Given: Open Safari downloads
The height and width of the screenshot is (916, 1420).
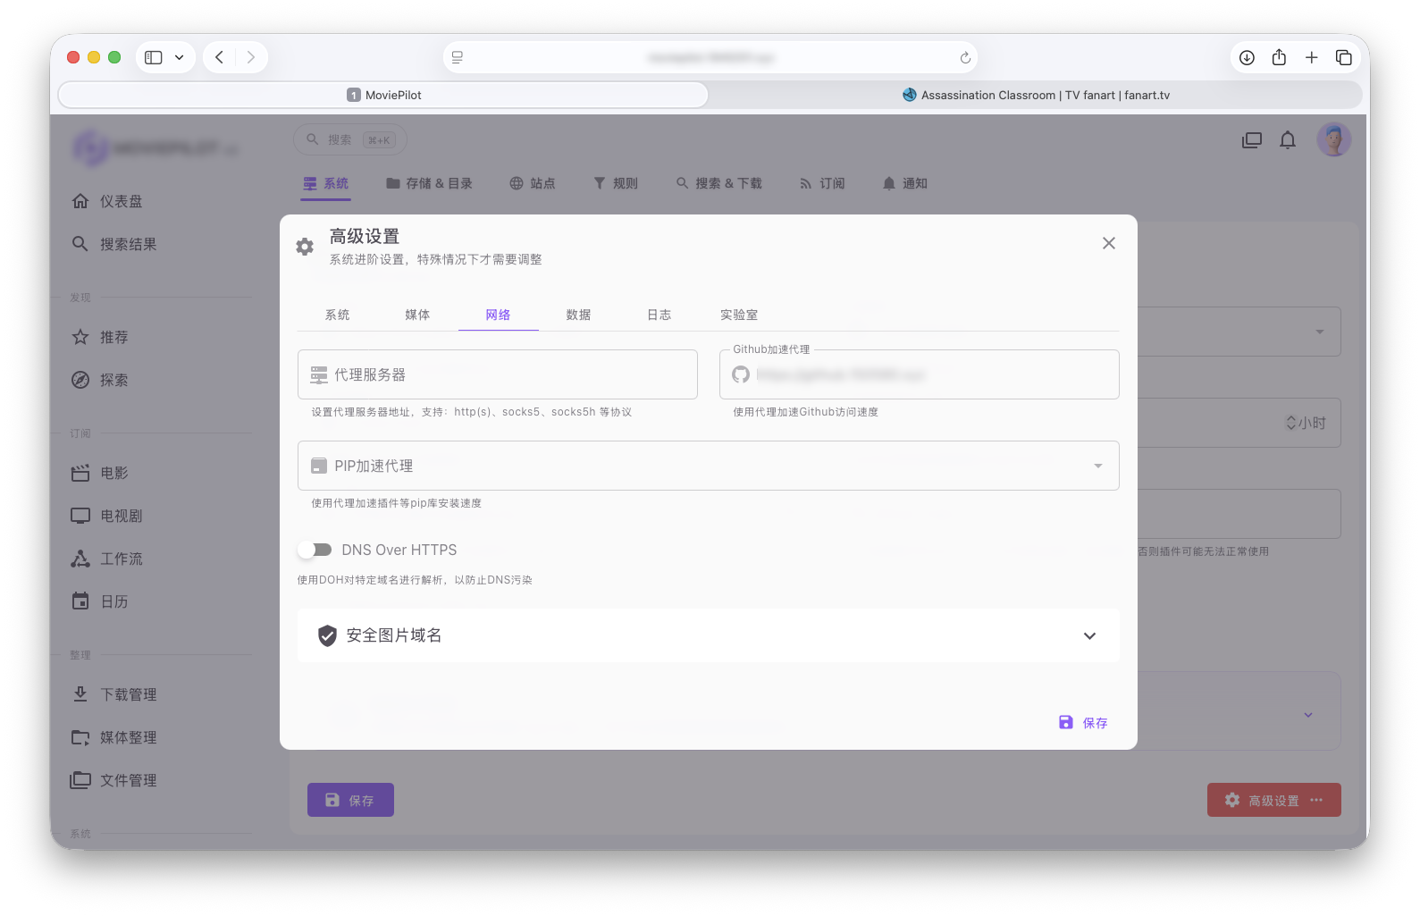Looking at the screenshot, I should tap(1247, 57).
